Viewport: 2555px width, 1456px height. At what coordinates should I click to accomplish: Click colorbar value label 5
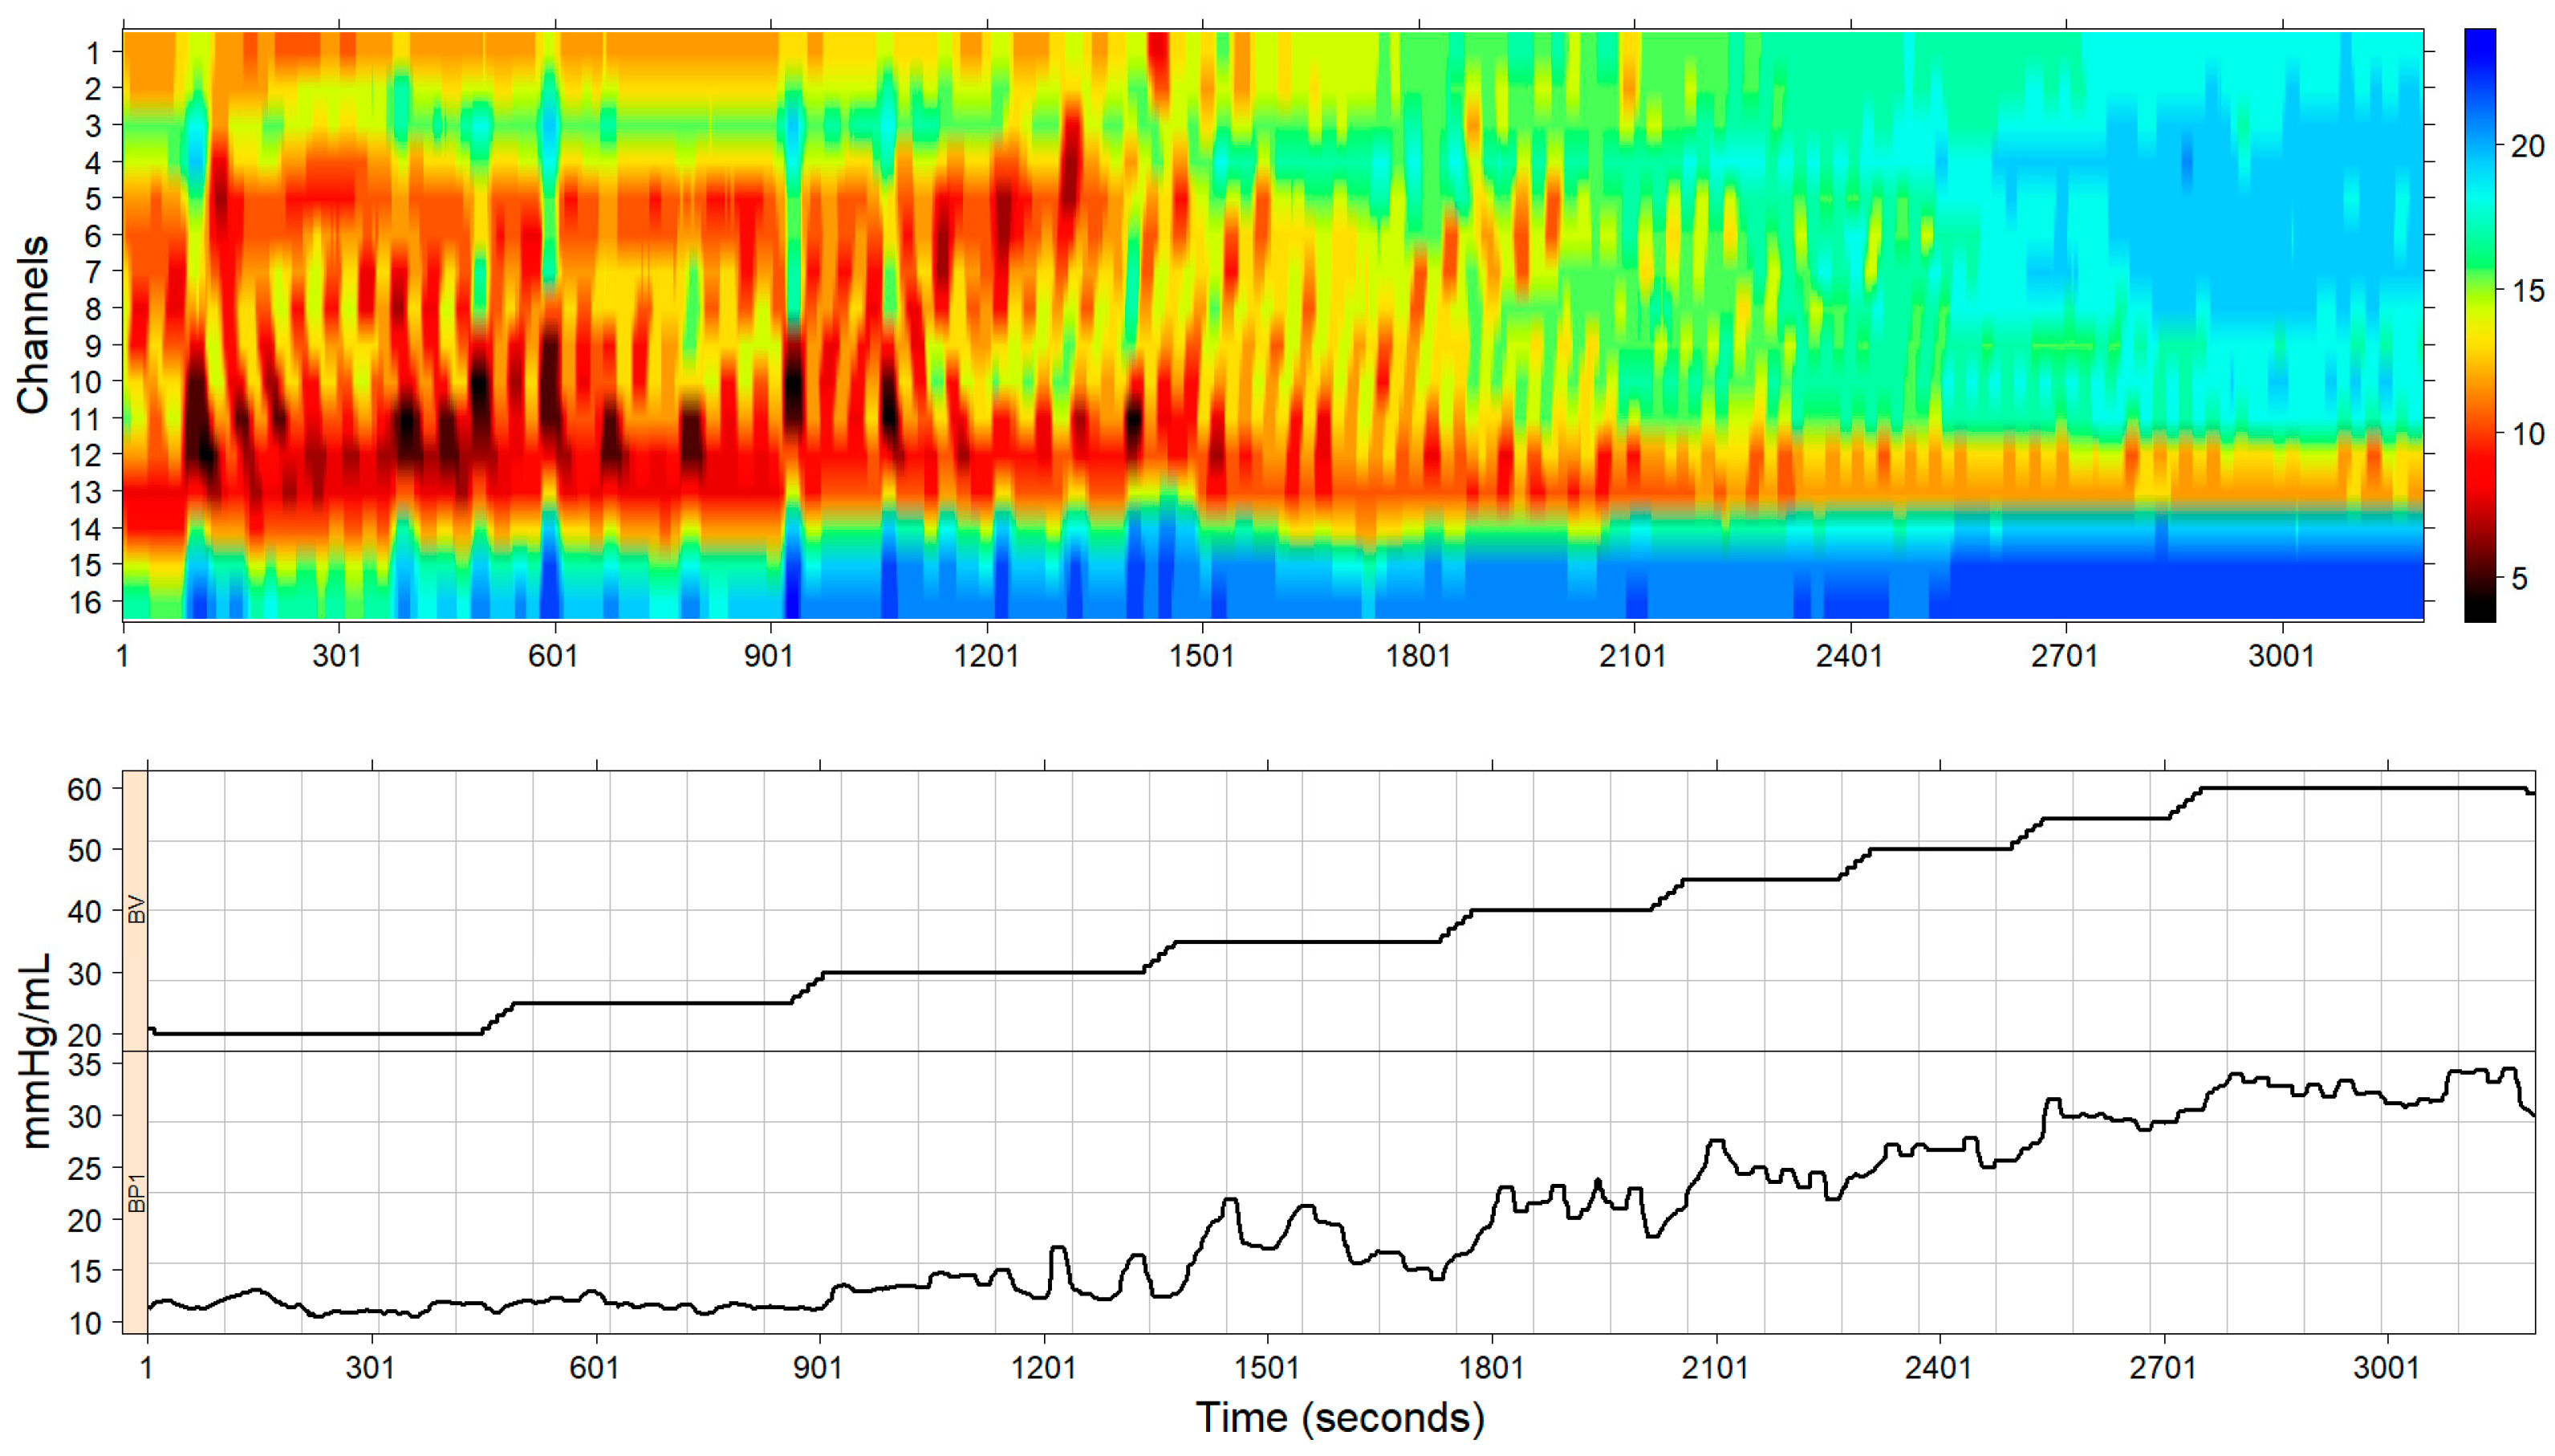click(2519, 578)
